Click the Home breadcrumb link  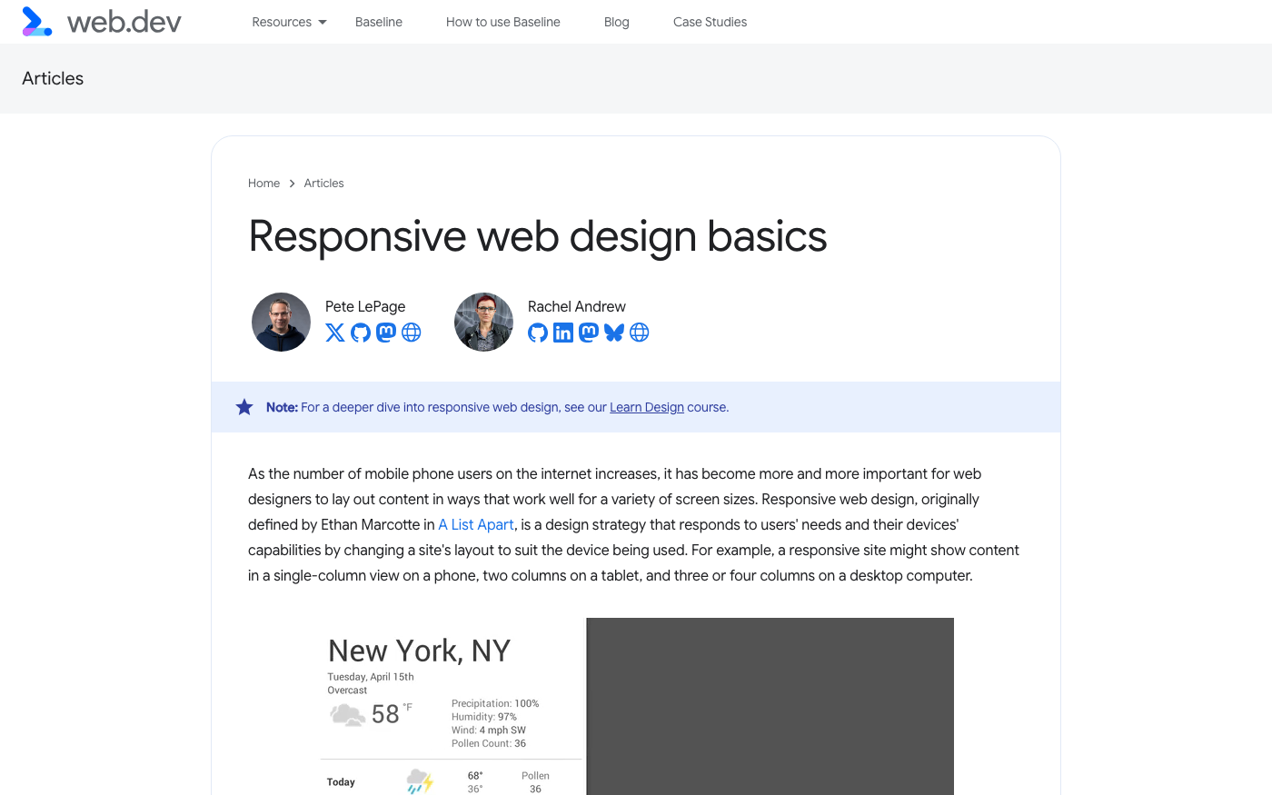[263, 184]
